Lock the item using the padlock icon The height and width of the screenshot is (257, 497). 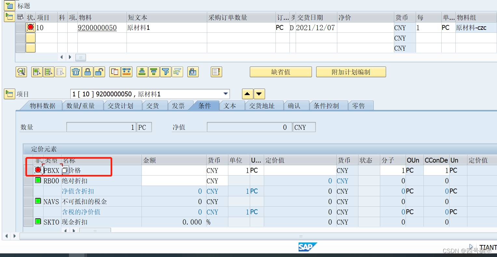pyautogui.click(x=87, y=72)
